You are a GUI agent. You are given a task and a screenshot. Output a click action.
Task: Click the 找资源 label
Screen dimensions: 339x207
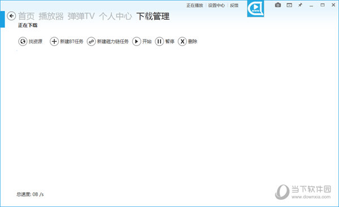click(x=36, y=41)
